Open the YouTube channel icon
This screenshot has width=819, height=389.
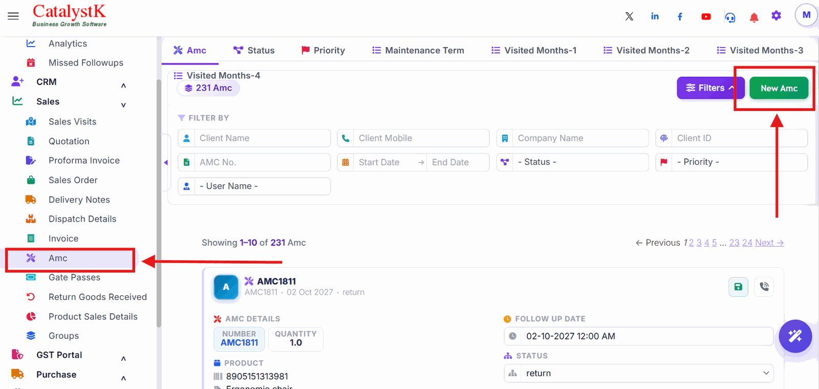tap(706, 16)
